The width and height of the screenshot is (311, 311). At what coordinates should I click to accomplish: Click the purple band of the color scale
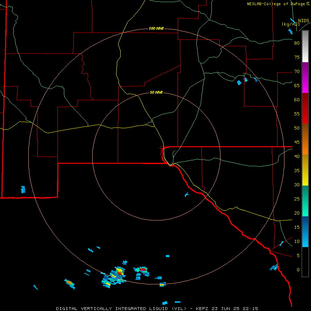pyautogui.click(x=305, y=77)
